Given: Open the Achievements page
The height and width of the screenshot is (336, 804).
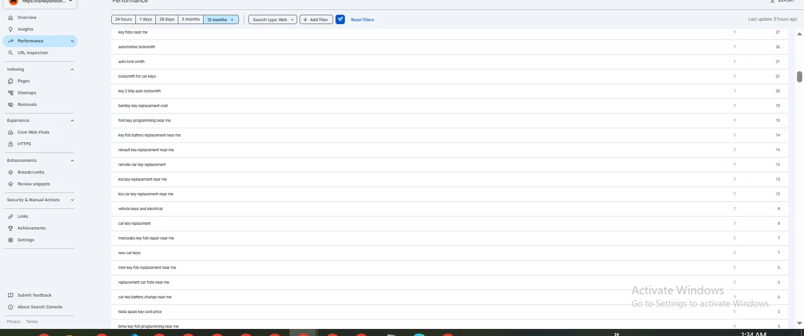Looking at the screenshot, I should tap(31, 228).
